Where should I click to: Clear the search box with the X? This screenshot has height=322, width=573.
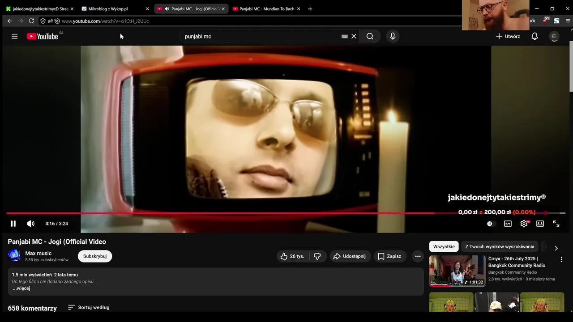coord(354,36)
